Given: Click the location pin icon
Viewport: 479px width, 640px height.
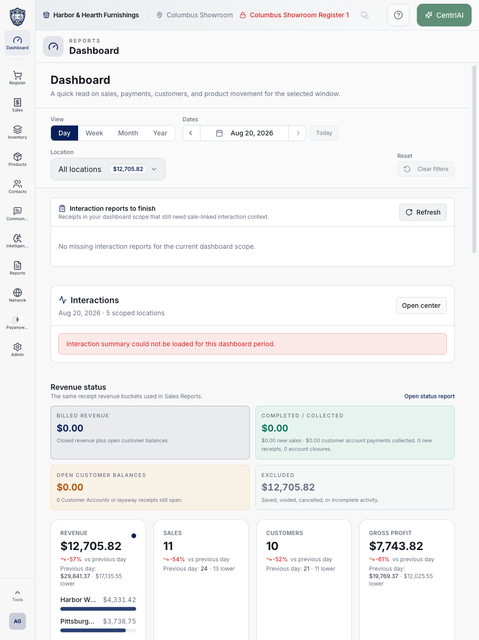Looking at the screenshot, I should [x=160, y=15].
